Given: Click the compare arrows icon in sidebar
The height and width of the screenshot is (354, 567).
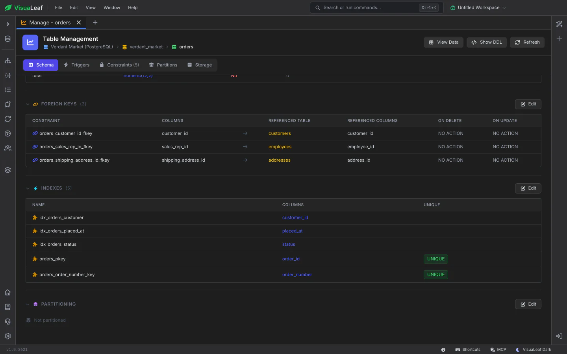Looking at the screenshot, I should coord(7,105).
